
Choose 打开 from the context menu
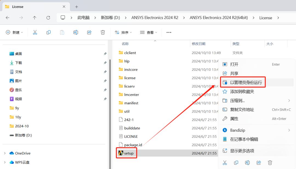coord(257,64)
